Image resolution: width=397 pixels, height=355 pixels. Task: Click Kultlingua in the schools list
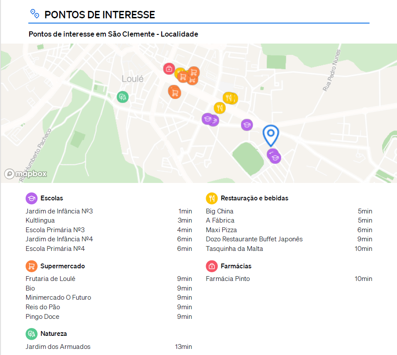[40, 220]
